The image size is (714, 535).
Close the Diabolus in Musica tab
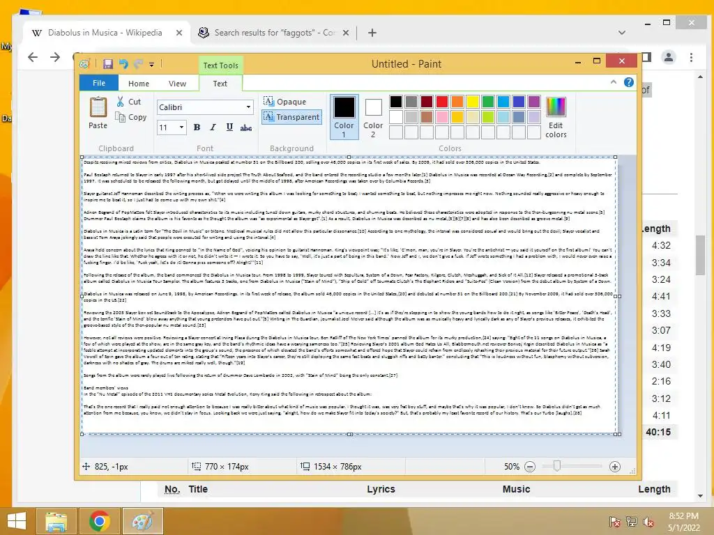pos(179,33)
